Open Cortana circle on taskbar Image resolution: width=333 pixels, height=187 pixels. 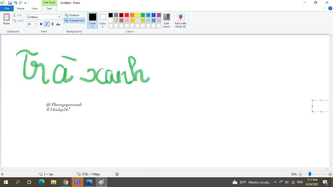click(29, 182)
